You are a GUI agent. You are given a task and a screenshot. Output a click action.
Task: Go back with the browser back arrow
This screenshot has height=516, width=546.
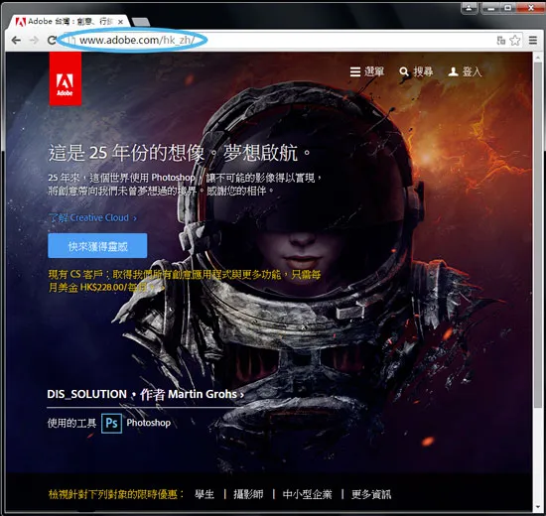[x=16, y=41]
